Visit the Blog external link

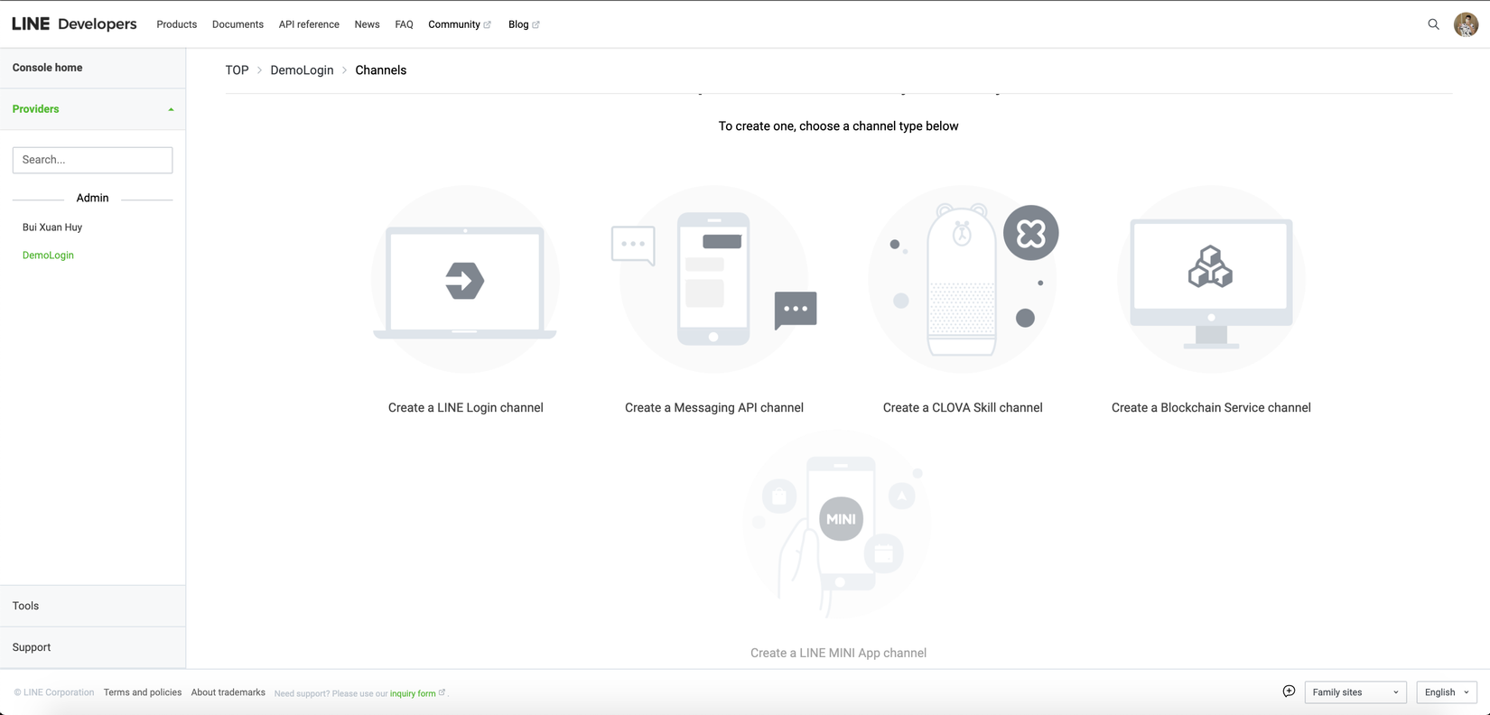coord(524,24)
